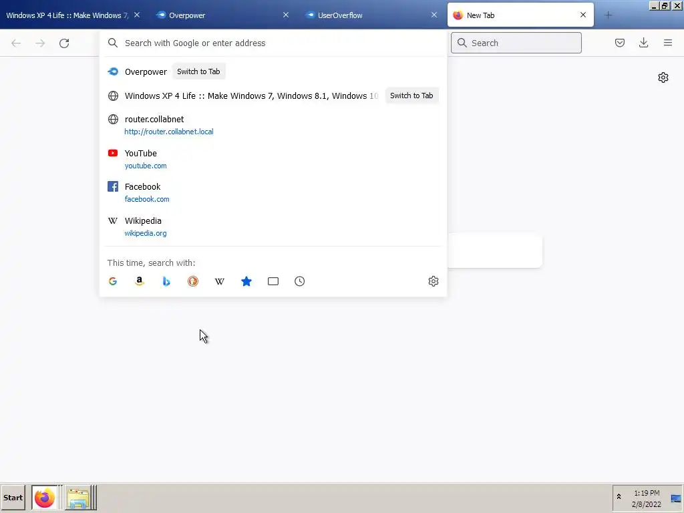Open file explorer from the taskbar
Viewport: 684px width, 513px height.
click(78, 498)
